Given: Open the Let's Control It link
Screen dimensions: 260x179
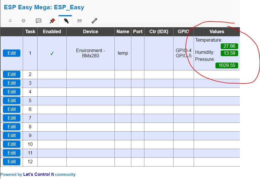Looking at the screenshot, I should click(x=38, y=174).
